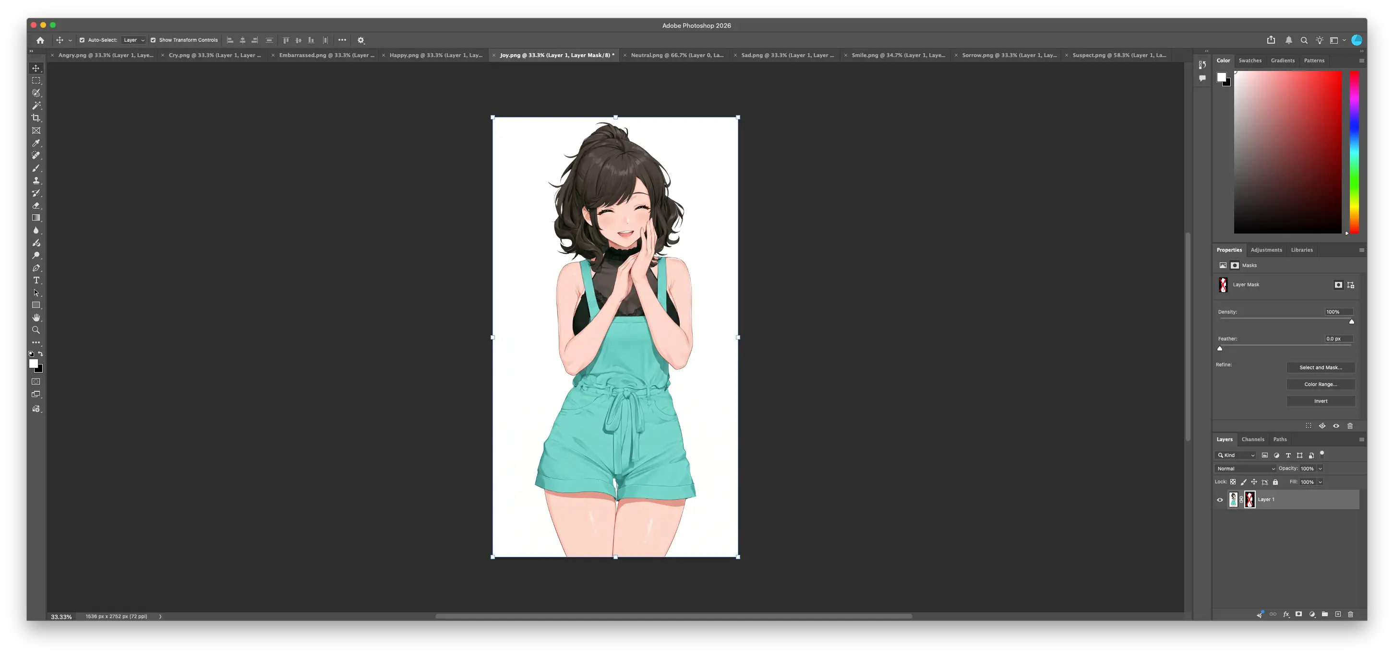Select the Hand tool
1394x656 pixels.
(36, 317)
